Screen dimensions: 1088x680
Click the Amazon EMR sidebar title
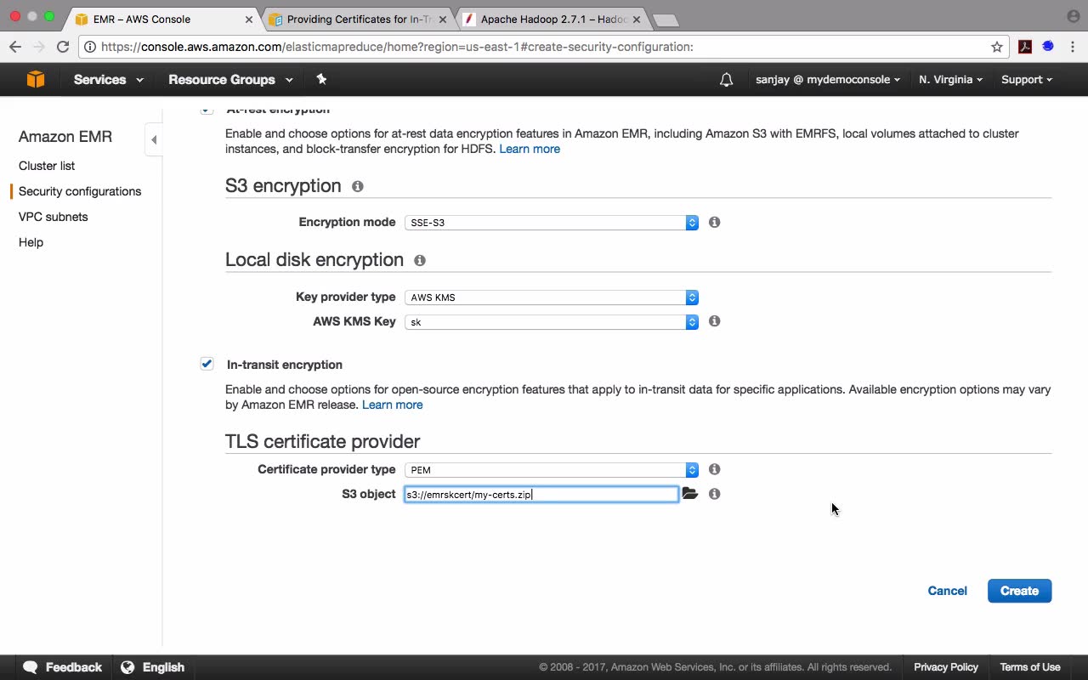[65, 137]
